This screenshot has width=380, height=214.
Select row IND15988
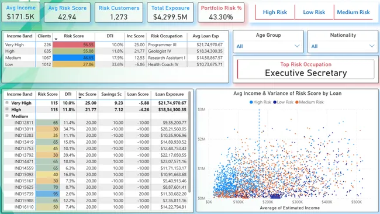[96, 201]
